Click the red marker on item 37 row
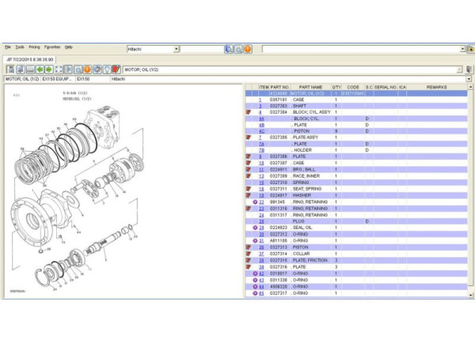 coord(249,254)
